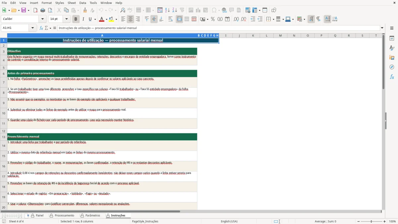
Task: Toggle Left-to-Right text direction
Action: tap(311, 19)
